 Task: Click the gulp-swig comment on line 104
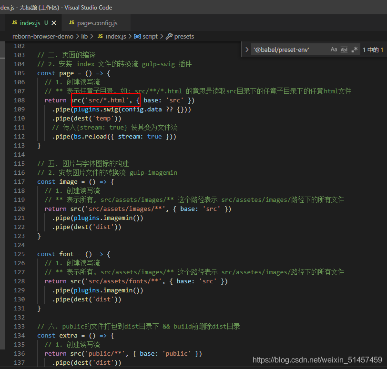click(114, 64)
